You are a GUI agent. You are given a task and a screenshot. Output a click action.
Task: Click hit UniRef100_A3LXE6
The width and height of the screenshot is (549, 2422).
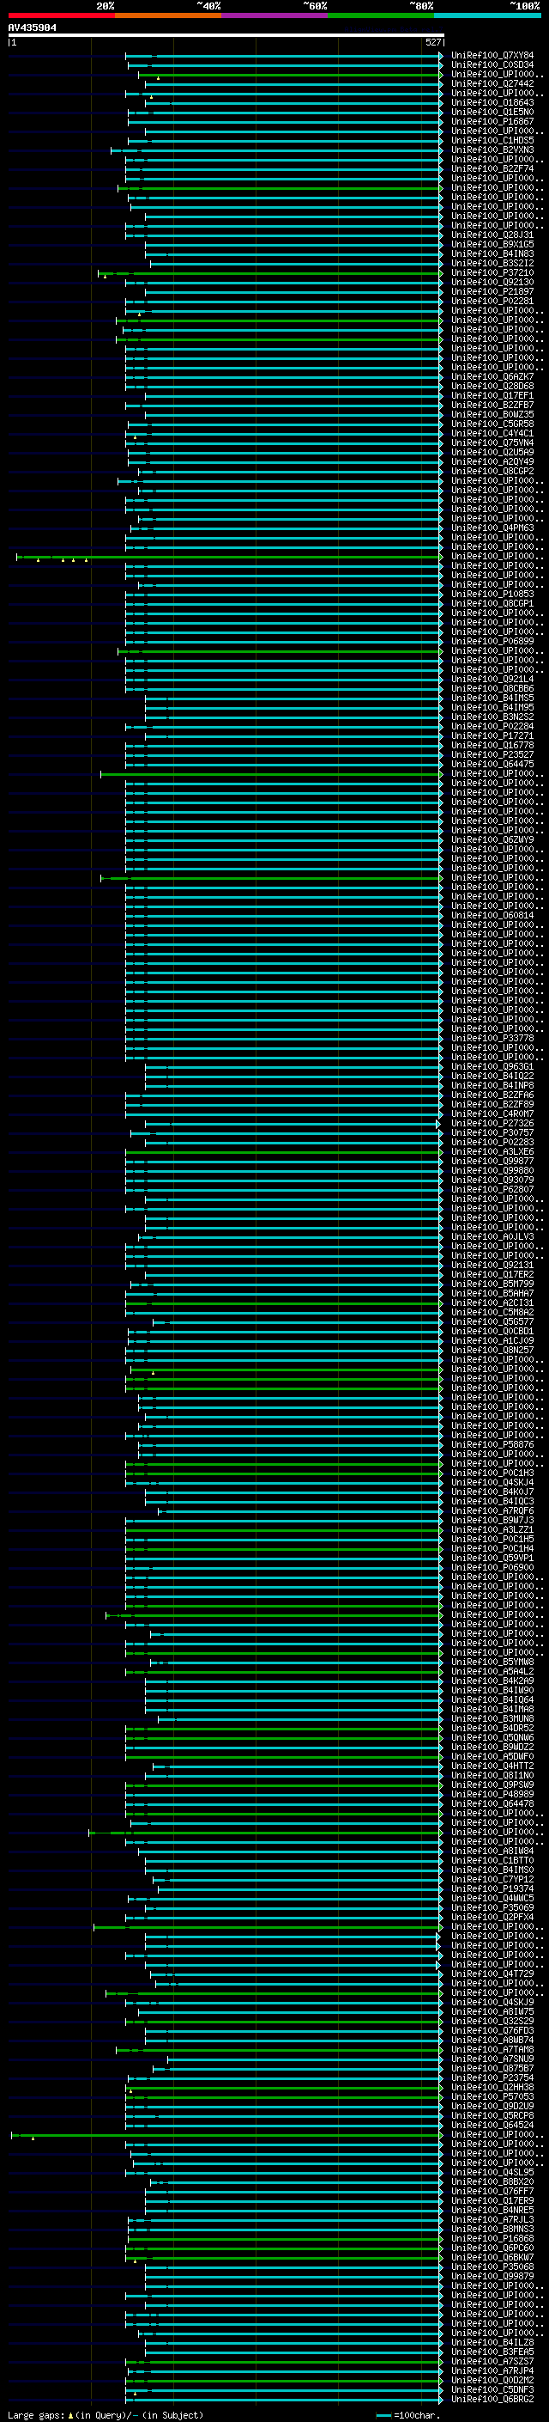(492, 1152)
